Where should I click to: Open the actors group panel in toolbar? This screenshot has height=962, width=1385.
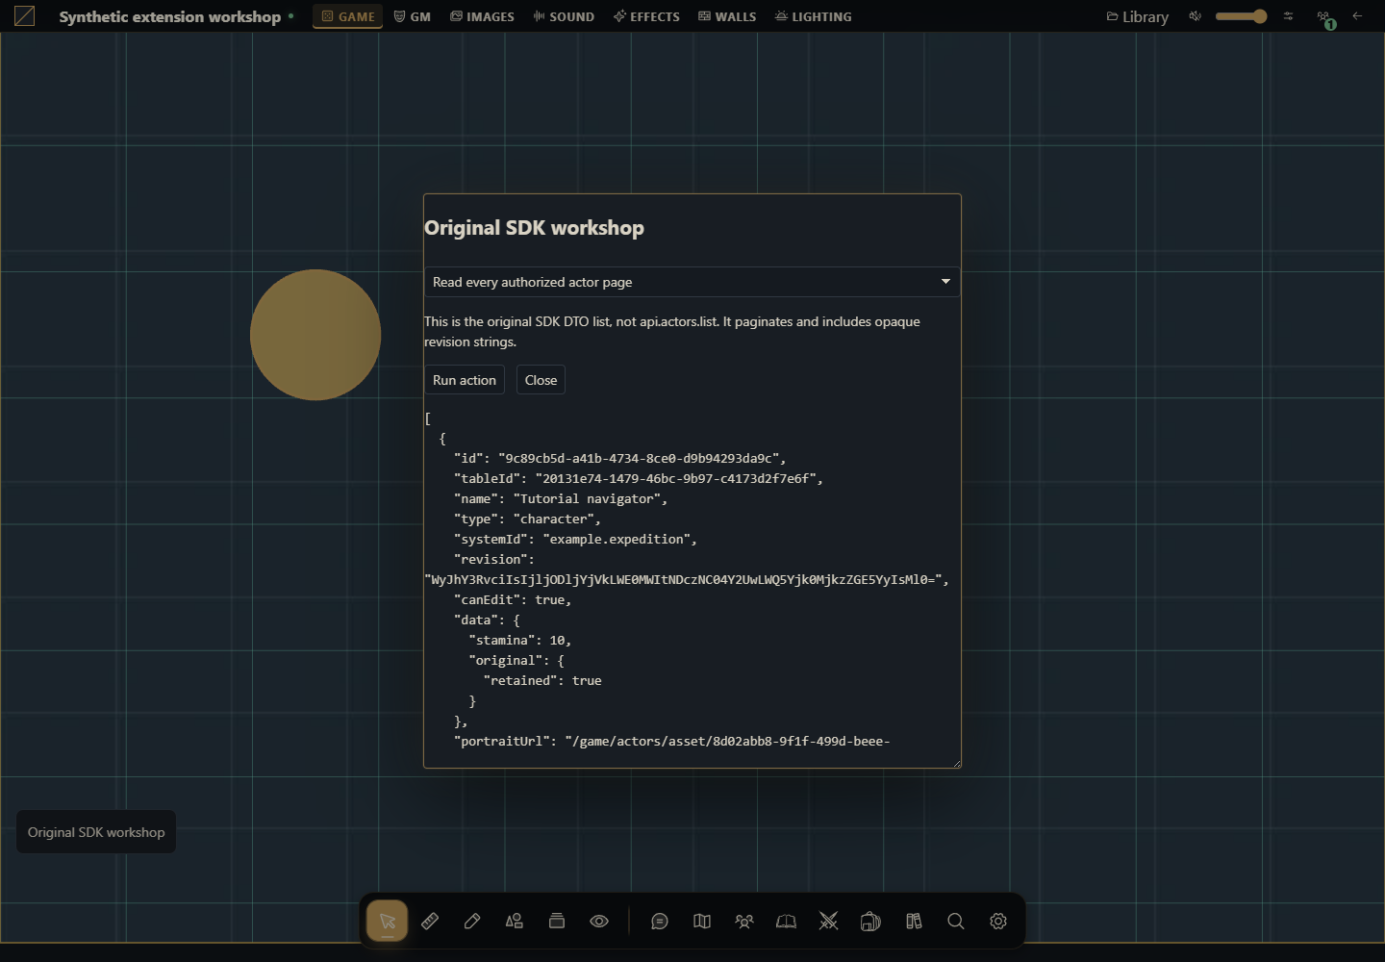(744, 922)
